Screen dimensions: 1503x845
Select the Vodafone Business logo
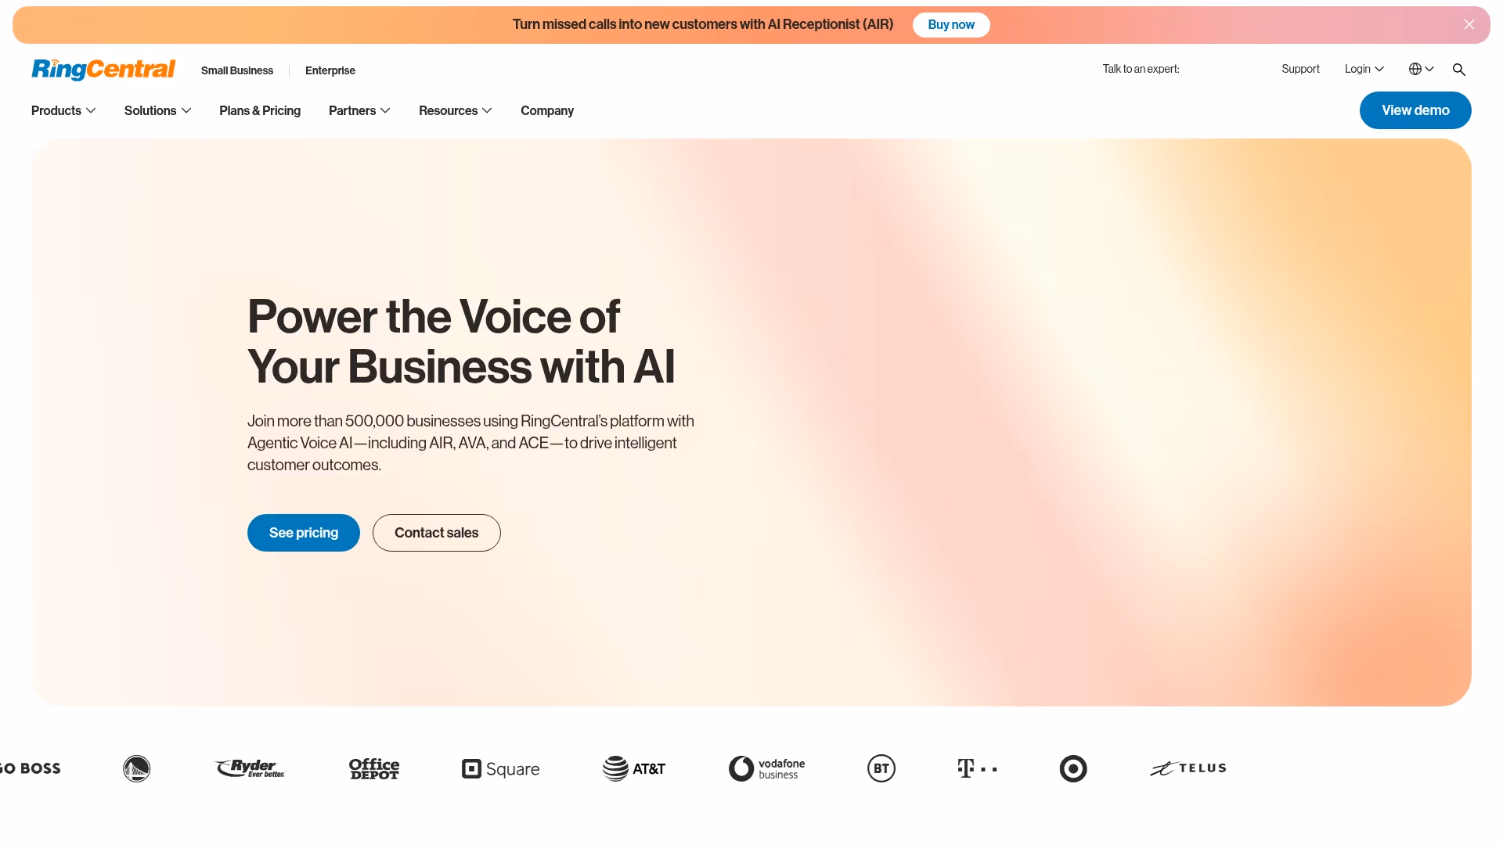[766, 768]
